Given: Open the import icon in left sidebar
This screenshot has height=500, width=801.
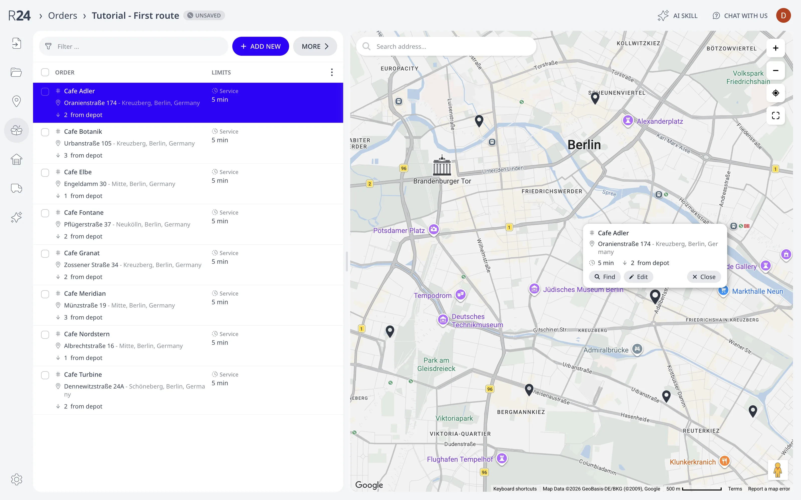Looking at the screenshot, I should point(16,43).
